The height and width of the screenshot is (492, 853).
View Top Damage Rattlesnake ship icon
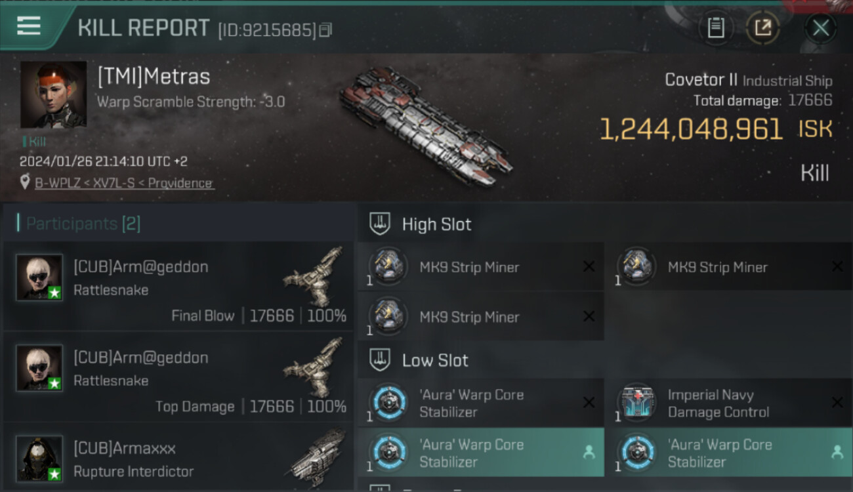point(315,367)
